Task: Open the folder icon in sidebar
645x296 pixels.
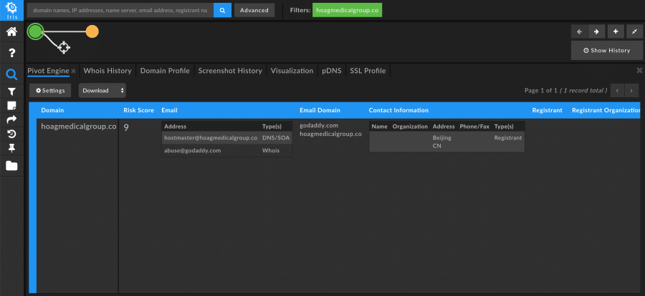Action: [x=12, y=166]
